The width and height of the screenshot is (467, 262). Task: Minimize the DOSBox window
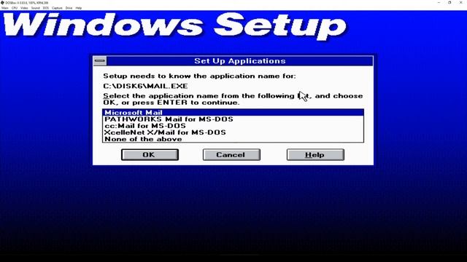pos(439,3)
